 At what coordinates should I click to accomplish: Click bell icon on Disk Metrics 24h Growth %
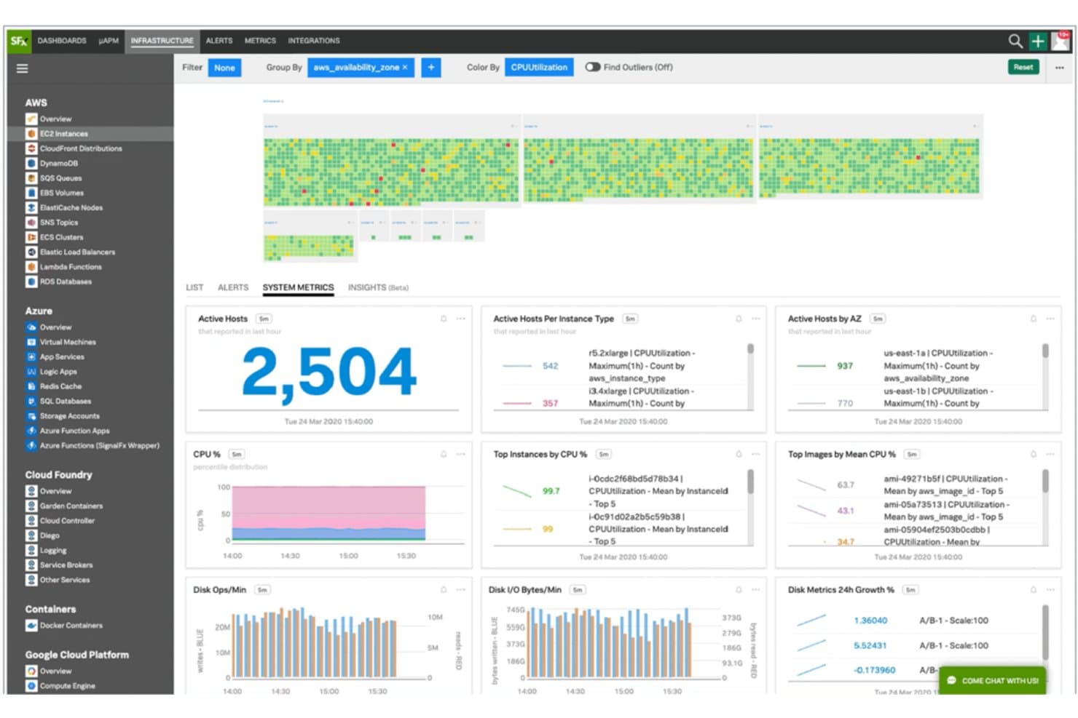click(1033, 589)
